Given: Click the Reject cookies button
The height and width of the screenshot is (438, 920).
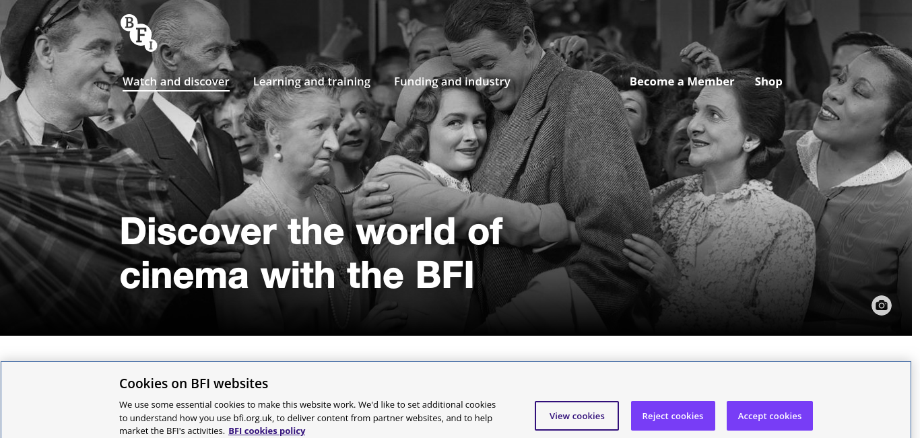Looking at the screenshot, I should click(x=673, y=416).
